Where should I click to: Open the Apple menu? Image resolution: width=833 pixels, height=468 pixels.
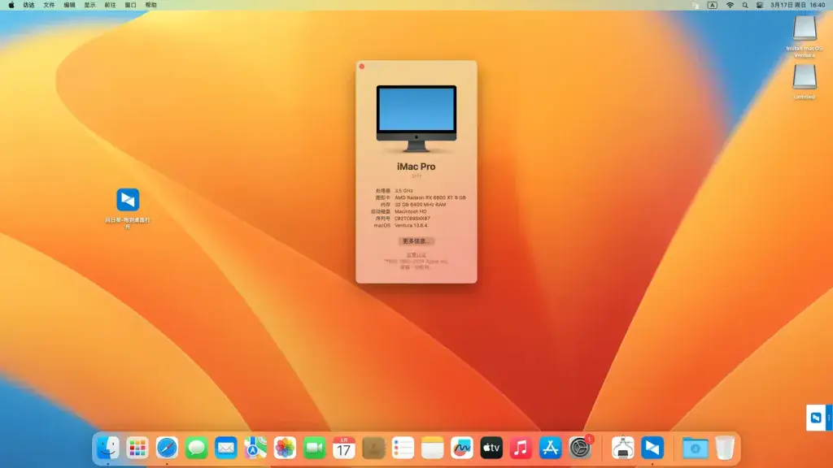pos(11,5)
